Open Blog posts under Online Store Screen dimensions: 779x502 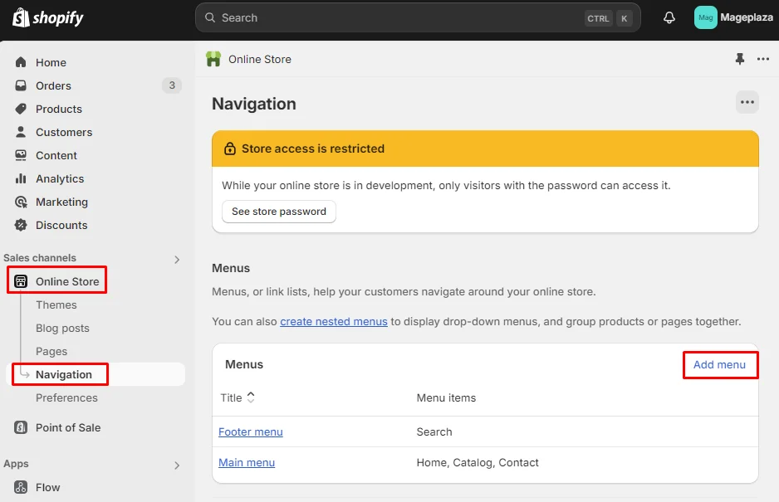[62, 329]
